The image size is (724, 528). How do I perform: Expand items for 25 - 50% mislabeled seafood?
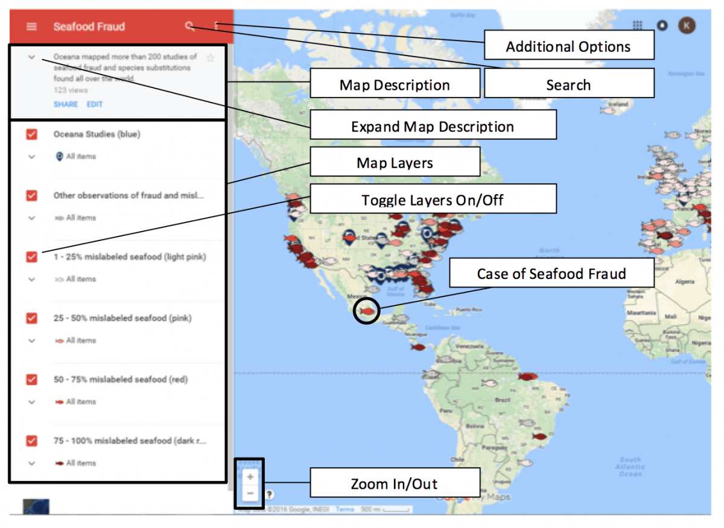32,341
